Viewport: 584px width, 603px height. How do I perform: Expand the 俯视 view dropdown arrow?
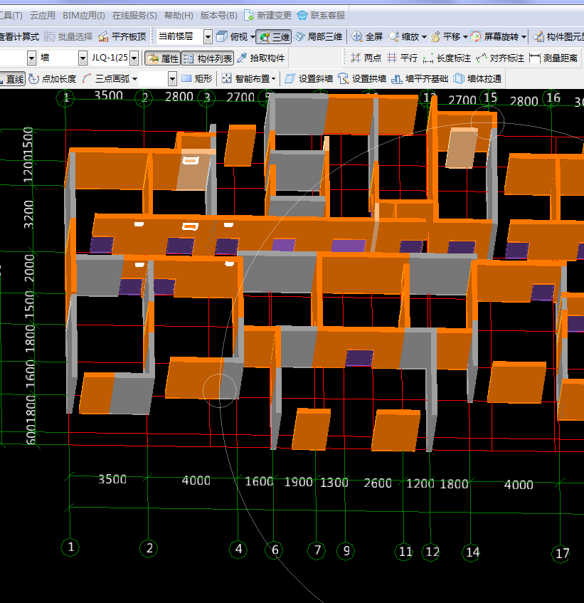pos(253,37)
